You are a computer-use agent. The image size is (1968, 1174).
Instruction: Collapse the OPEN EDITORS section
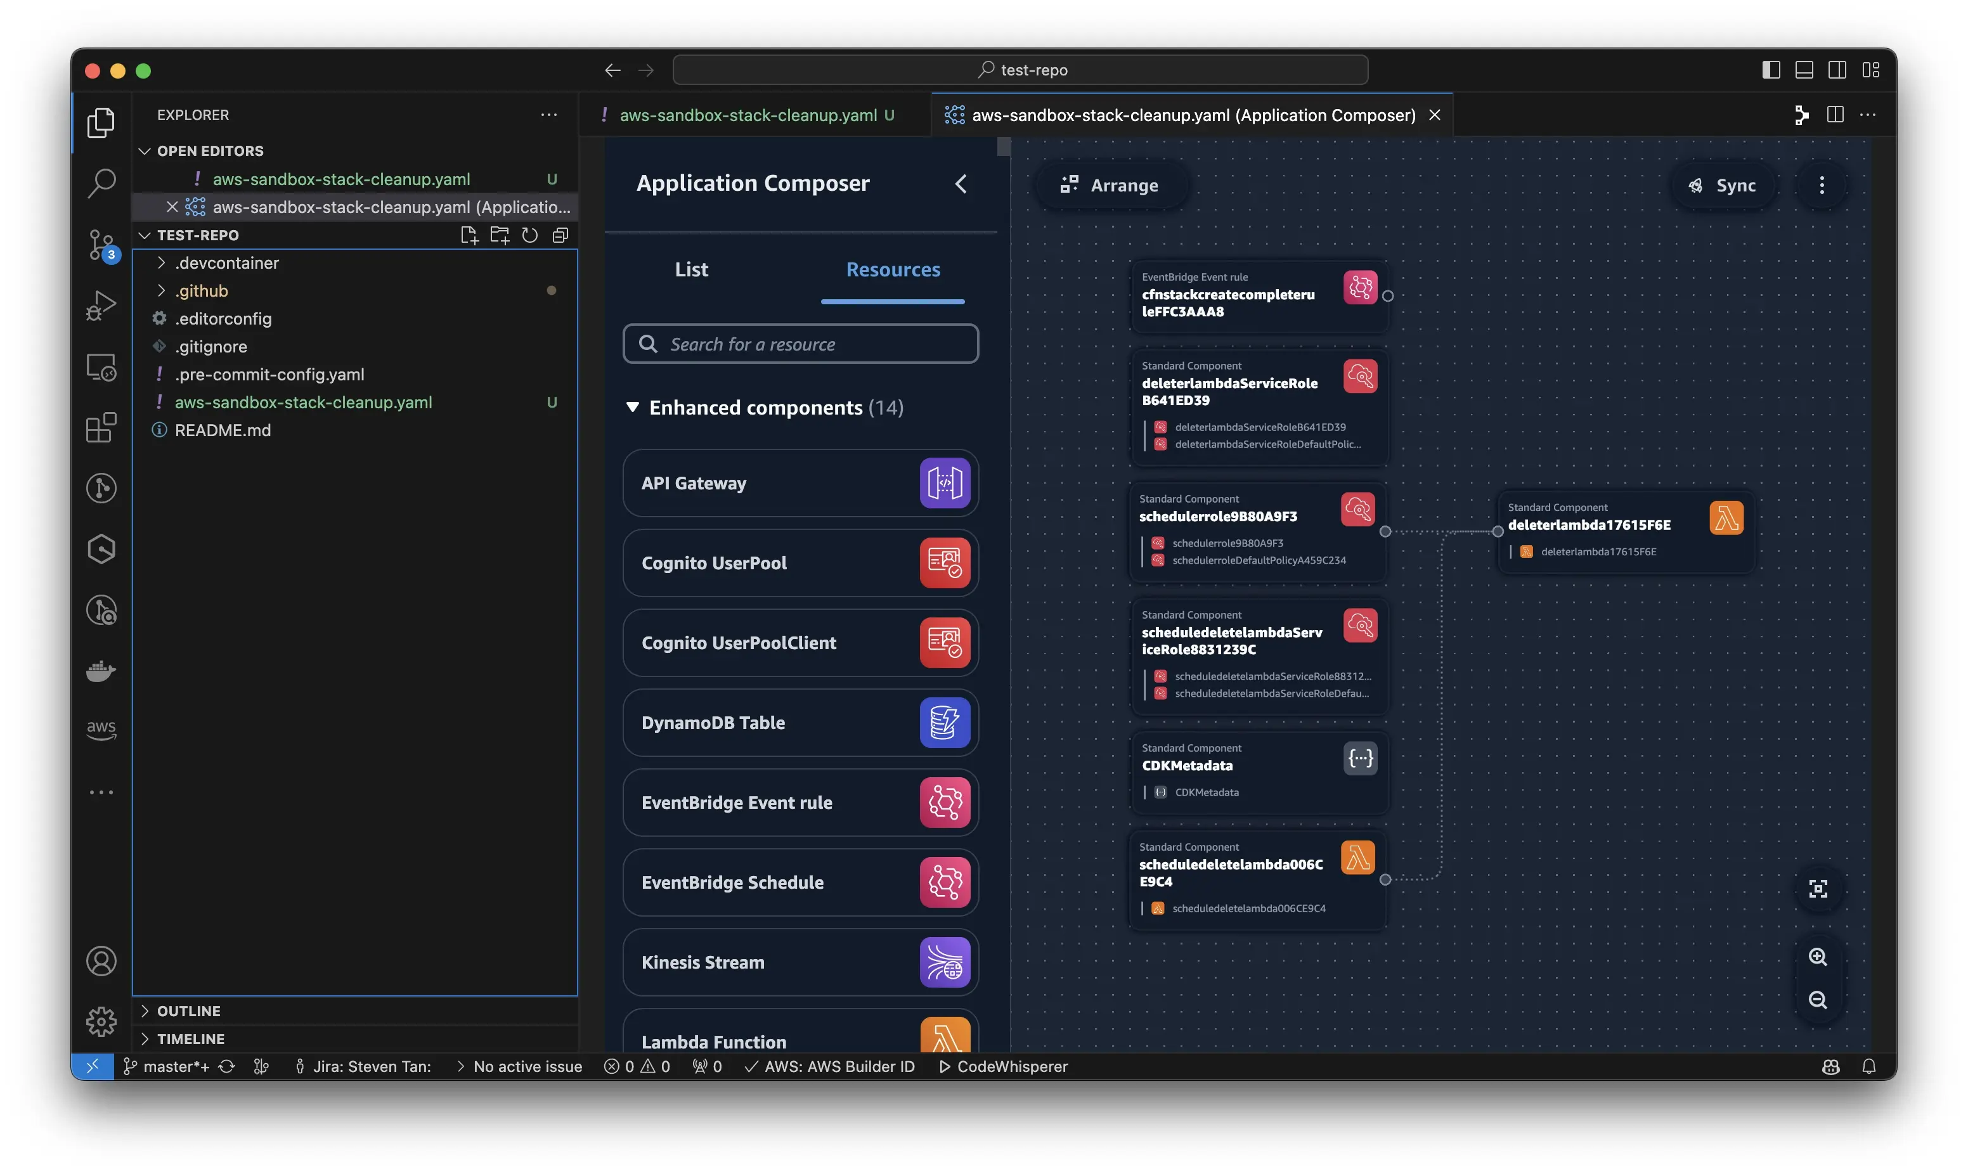tap(145, 150)
